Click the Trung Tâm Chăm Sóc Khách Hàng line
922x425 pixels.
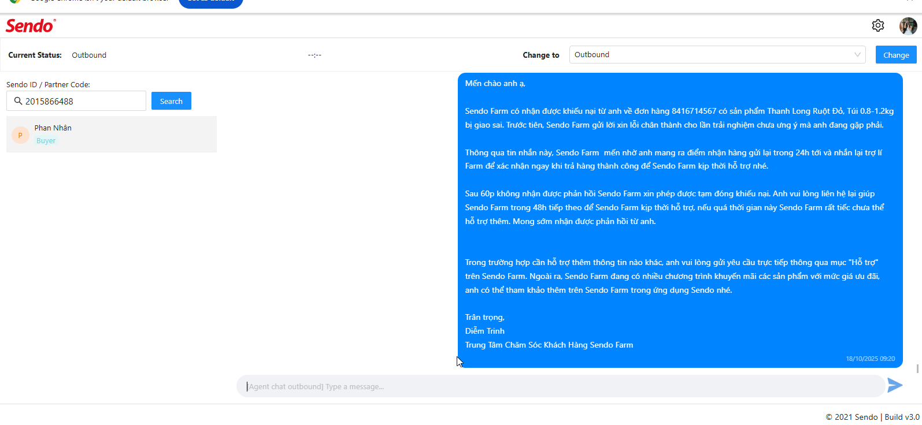tap(549, 345)
